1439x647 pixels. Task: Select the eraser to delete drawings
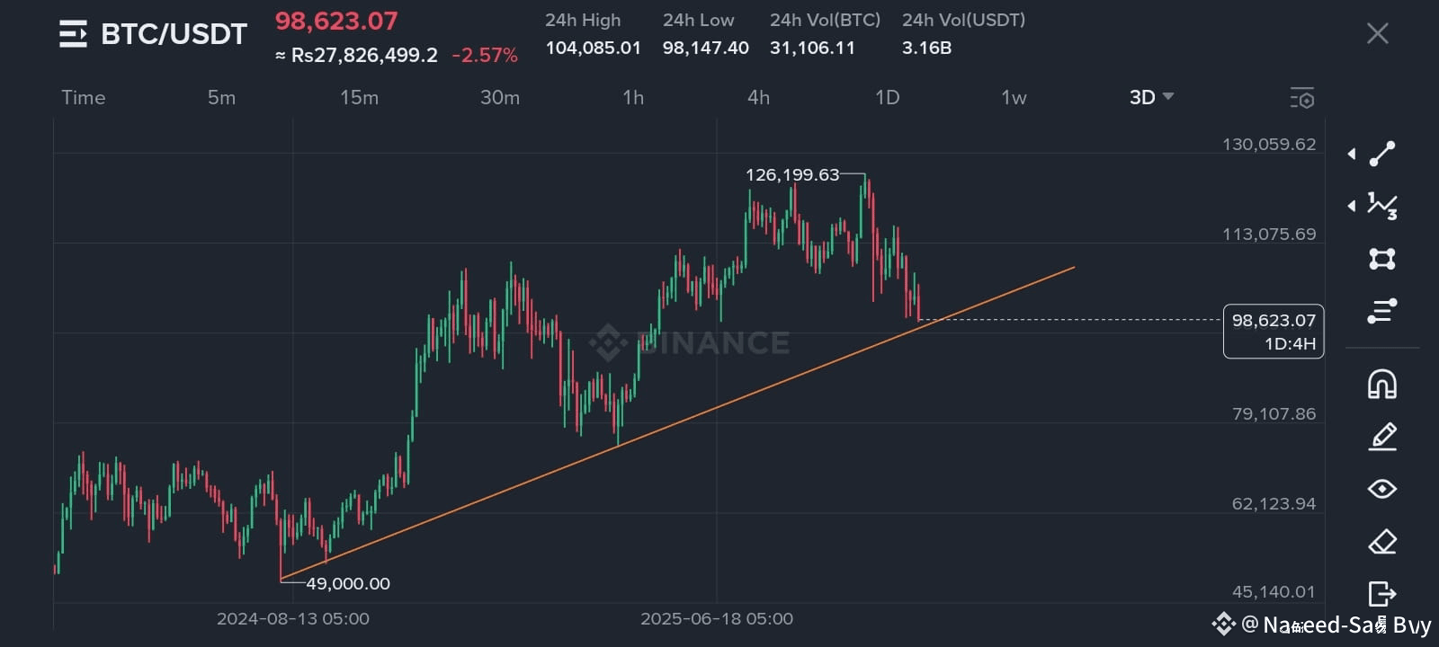pyautogui.click(x=1382, y=542)
